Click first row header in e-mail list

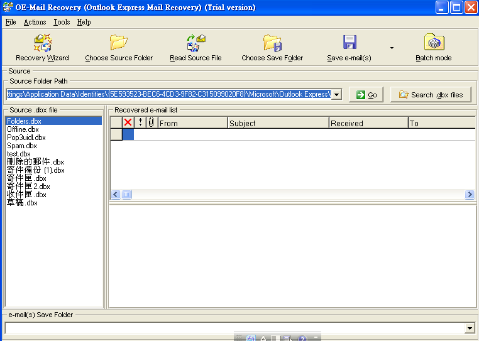pyautogui.click(x=116, y=134)
